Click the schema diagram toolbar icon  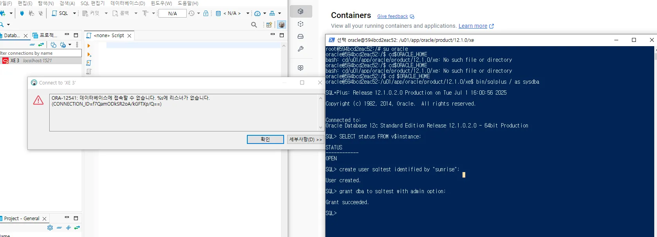tap(272, 13)
